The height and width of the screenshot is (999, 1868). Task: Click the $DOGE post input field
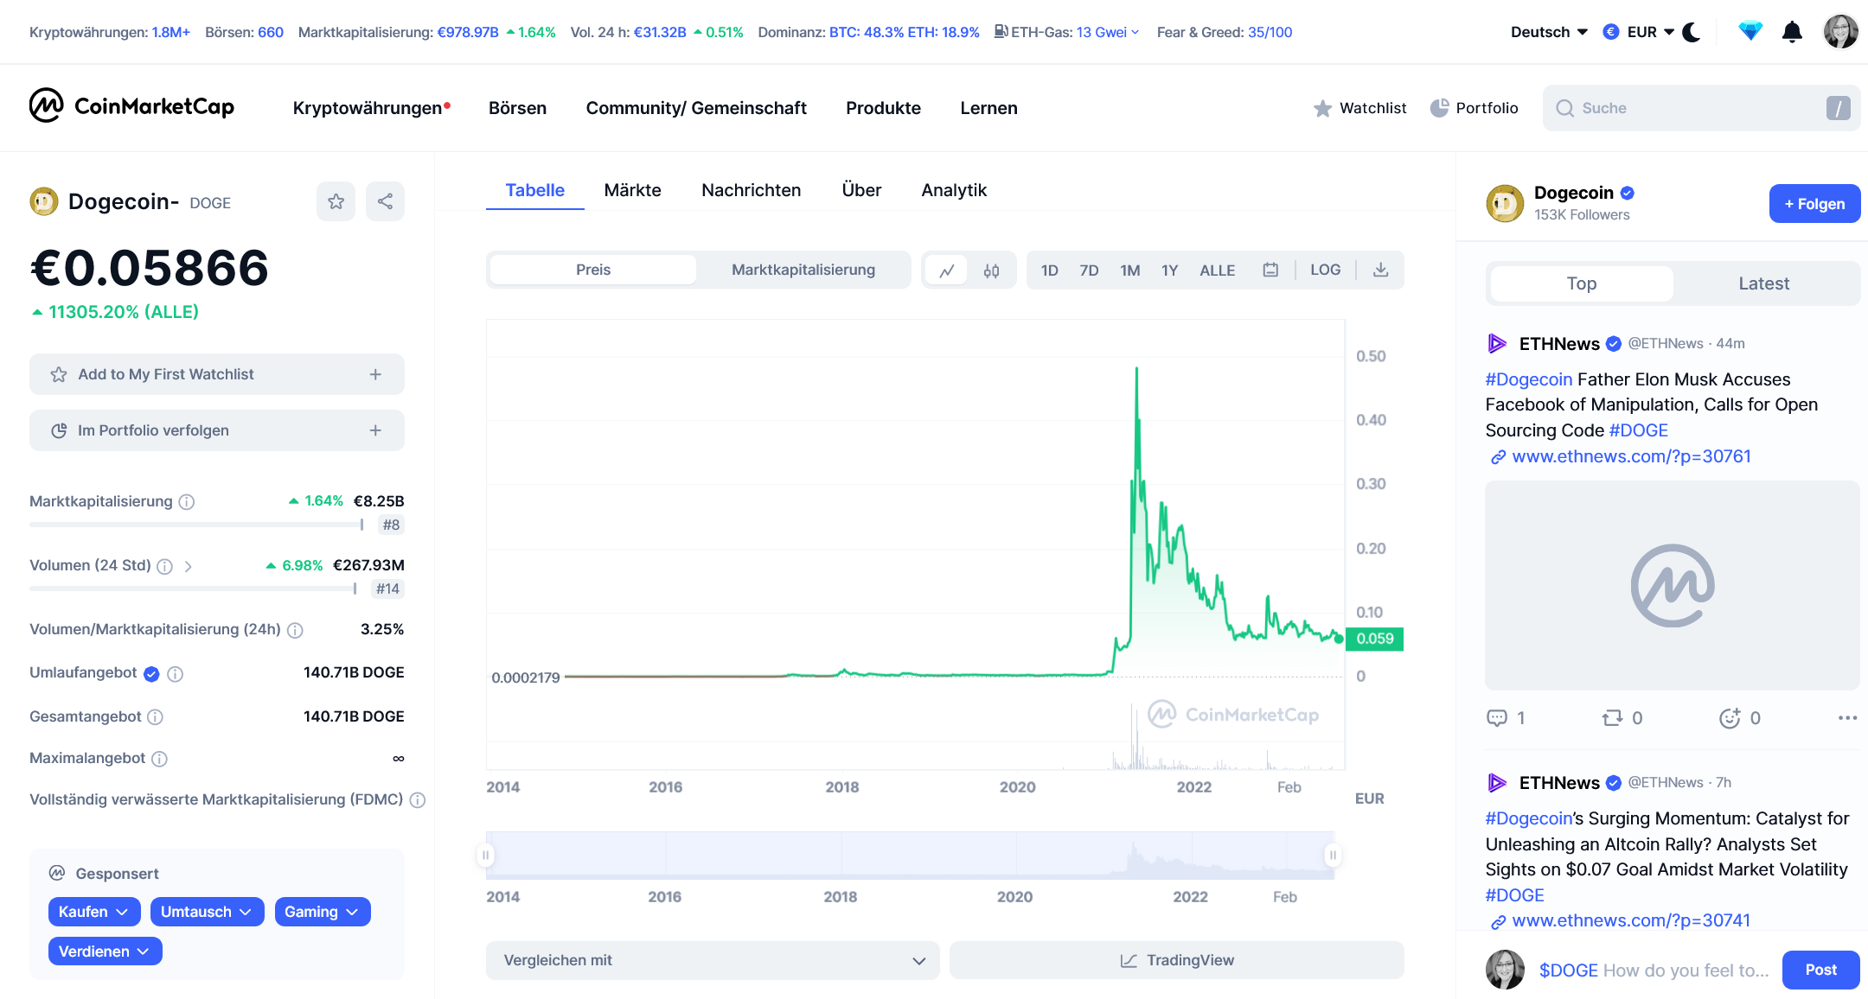[1654, 970]
